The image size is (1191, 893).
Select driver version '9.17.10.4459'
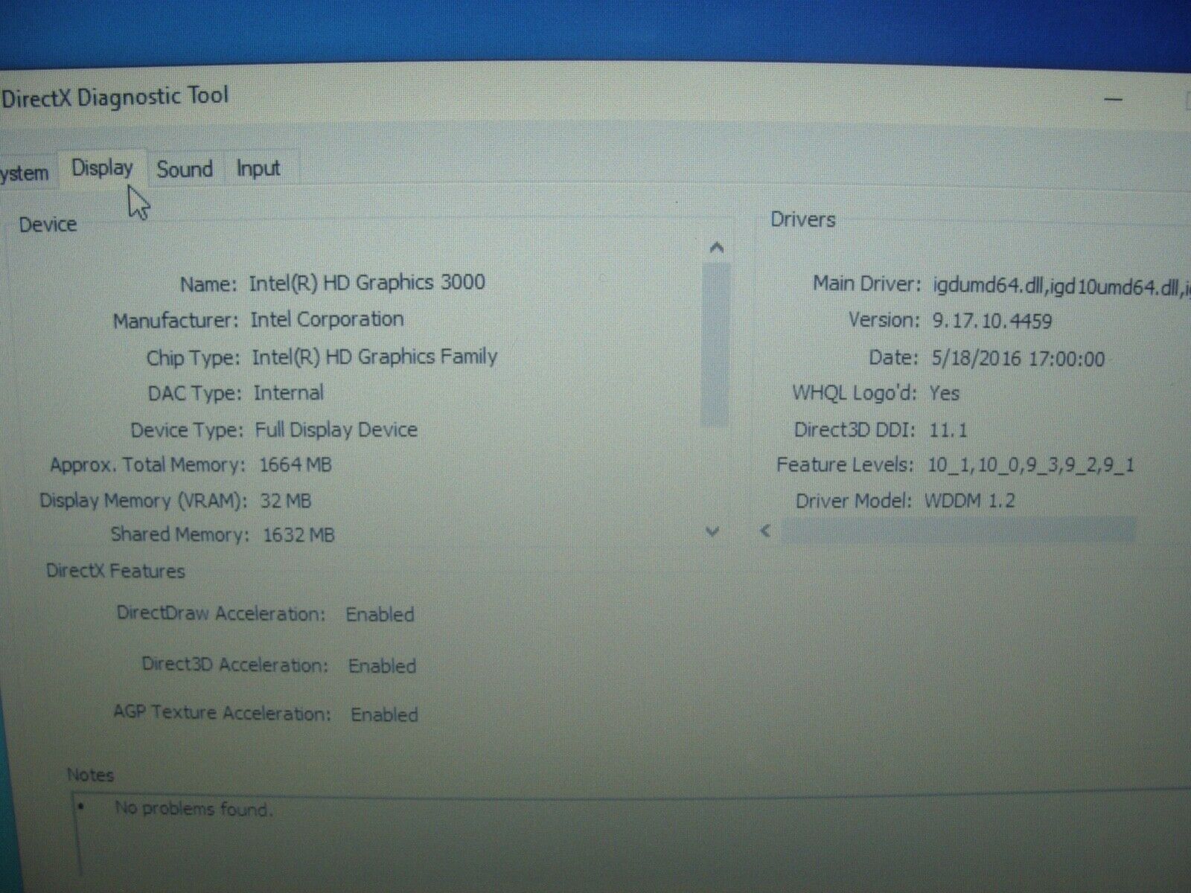point(992,321)
